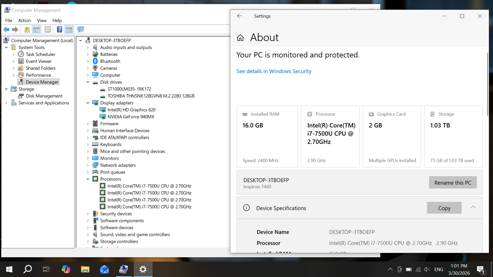Open See details in Windows Security link
493x277 pixels.
click(x=274, y=71)
